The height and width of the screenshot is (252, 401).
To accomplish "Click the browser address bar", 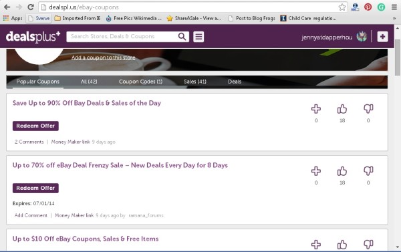I will coord(189,7).
